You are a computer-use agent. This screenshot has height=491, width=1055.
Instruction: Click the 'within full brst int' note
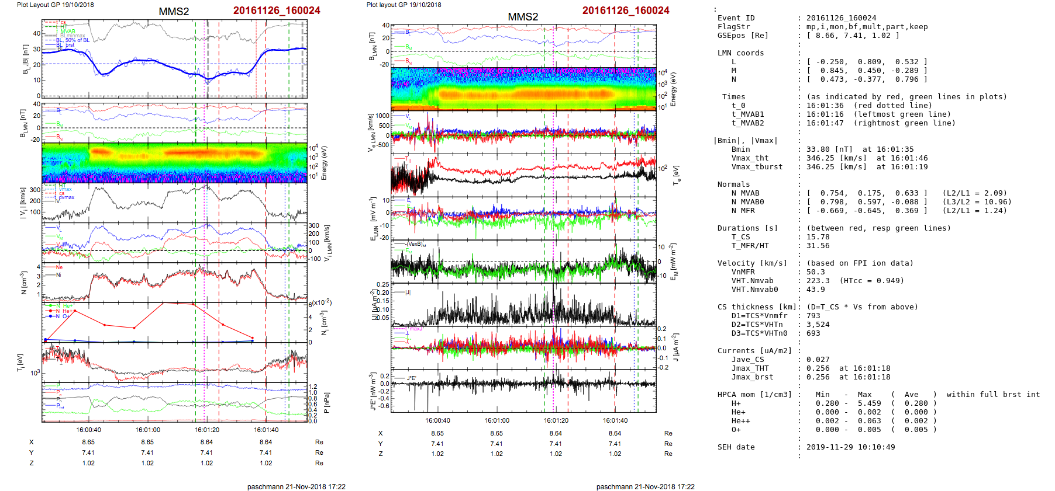(x=994, y=395)
